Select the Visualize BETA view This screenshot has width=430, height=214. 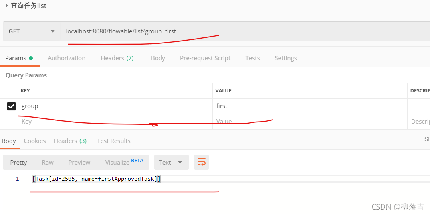pos(124,162)
